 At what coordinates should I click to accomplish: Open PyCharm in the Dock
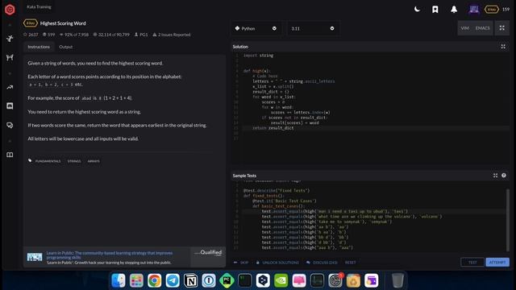coord(227,280)
